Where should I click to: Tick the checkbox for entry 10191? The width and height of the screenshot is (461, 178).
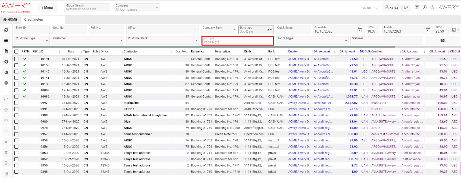[x=16, y=59]
